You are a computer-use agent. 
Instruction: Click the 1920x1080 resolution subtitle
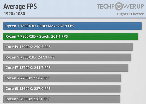coord(14,14)
